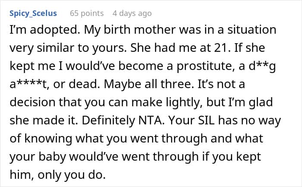This screenshot has height=187, width=302.
Task: Click the word 'knowing' in the comment
Action: pos(48,139)
